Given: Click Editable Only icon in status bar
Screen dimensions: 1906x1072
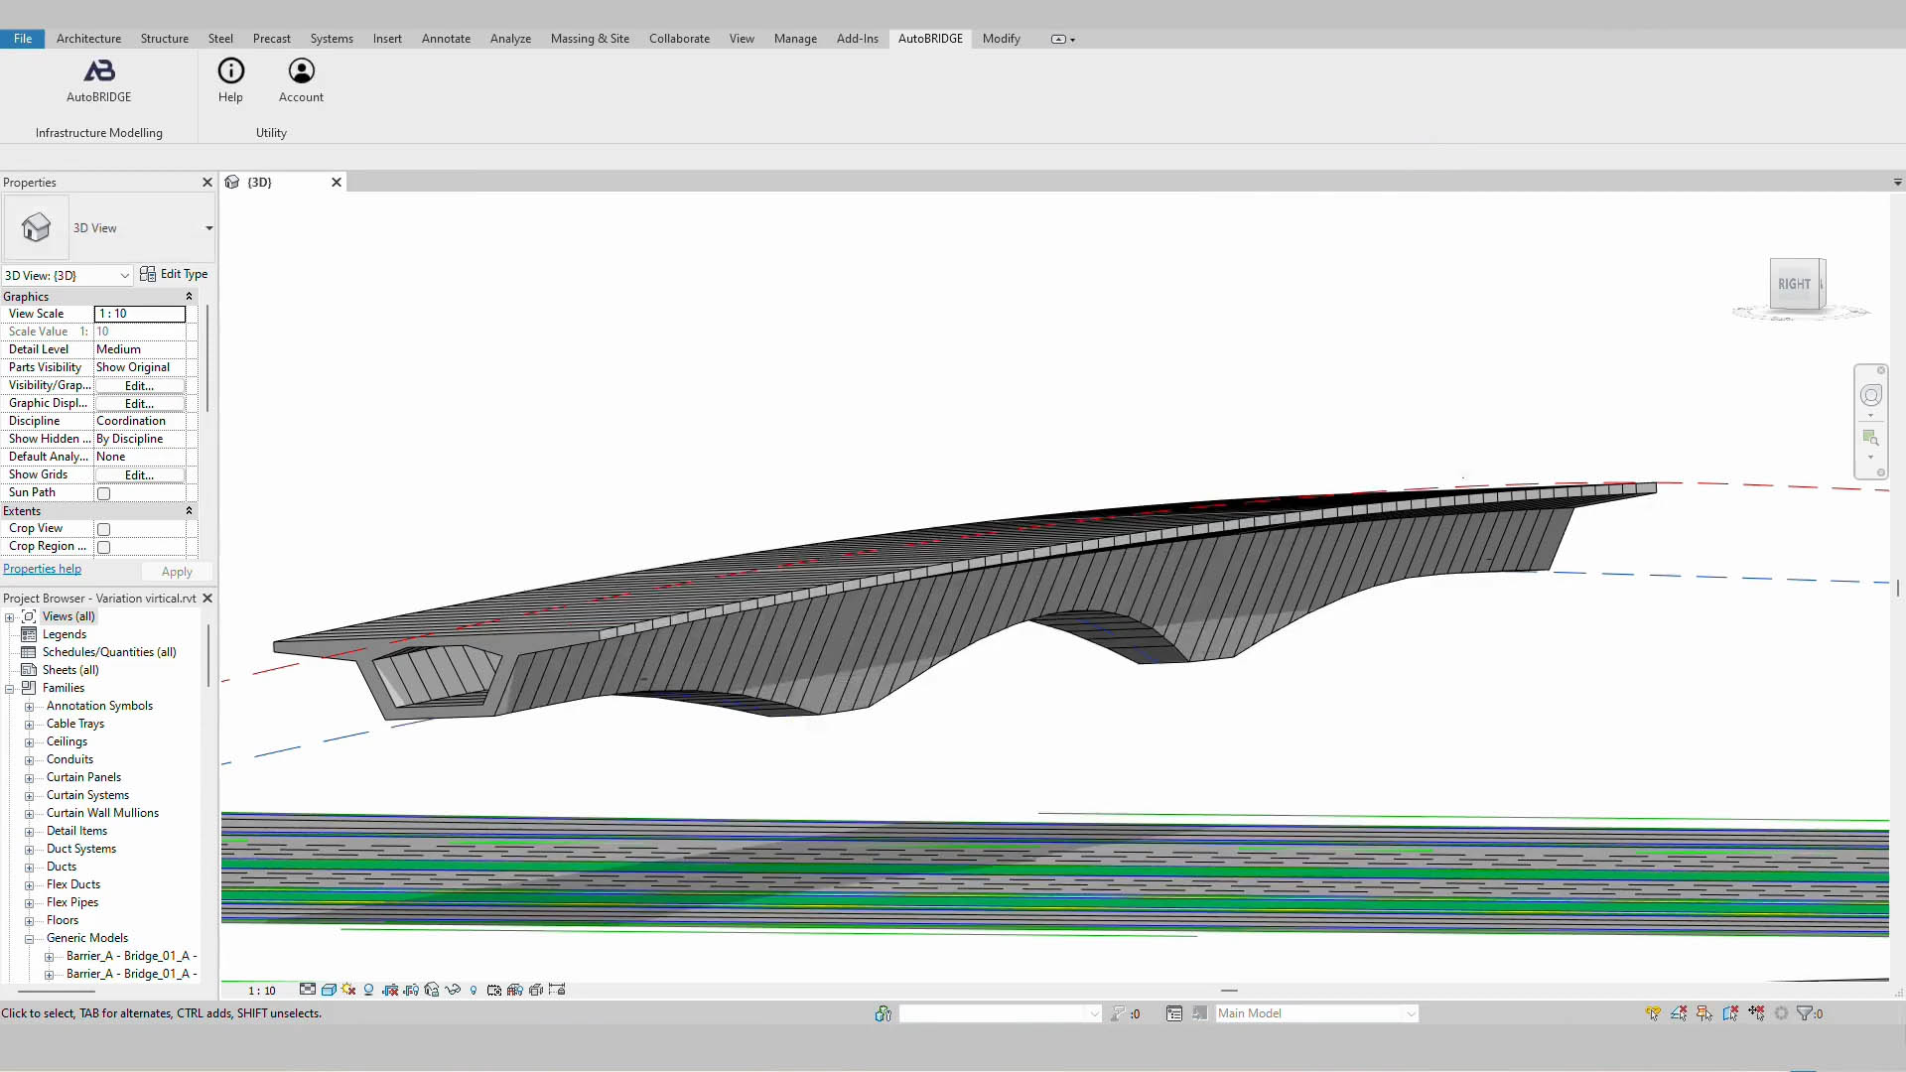Looking at the screenshot, I should click(x=1119, y=1013).
